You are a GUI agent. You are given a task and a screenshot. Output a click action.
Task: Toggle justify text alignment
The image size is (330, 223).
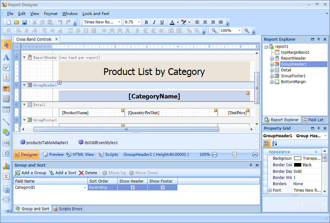[220, 22]
